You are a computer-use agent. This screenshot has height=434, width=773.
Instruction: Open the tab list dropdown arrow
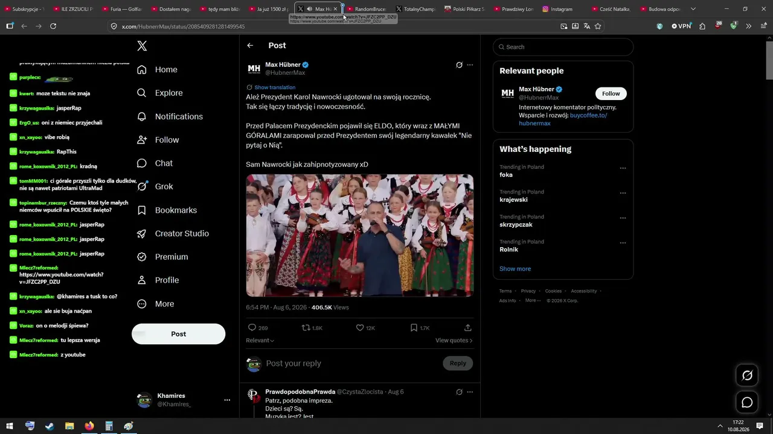tap(693, 9)
